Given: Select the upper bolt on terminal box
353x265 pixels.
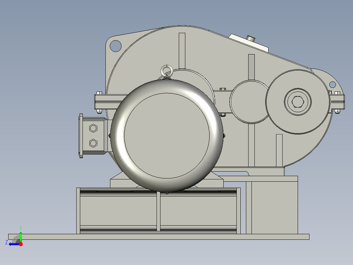Looking at the screenshot, I should click(x=94, y=128).
